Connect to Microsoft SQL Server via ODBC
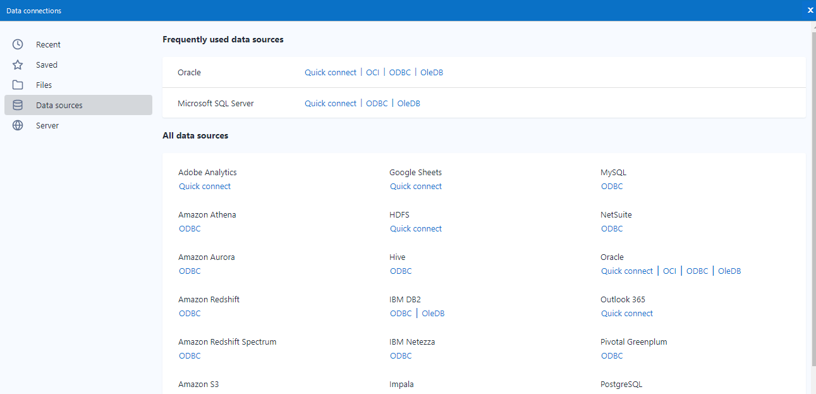The height and width of the screenshot is (394, 816). coord(377,103)
